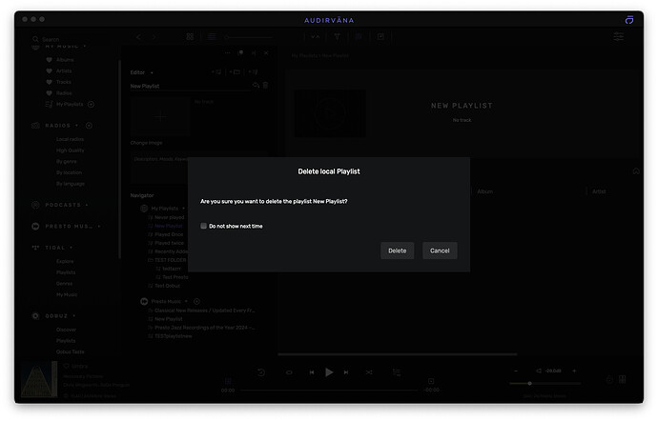Click the Change image link
Viewport: 658px width, 421px height.
coord(146,143)
